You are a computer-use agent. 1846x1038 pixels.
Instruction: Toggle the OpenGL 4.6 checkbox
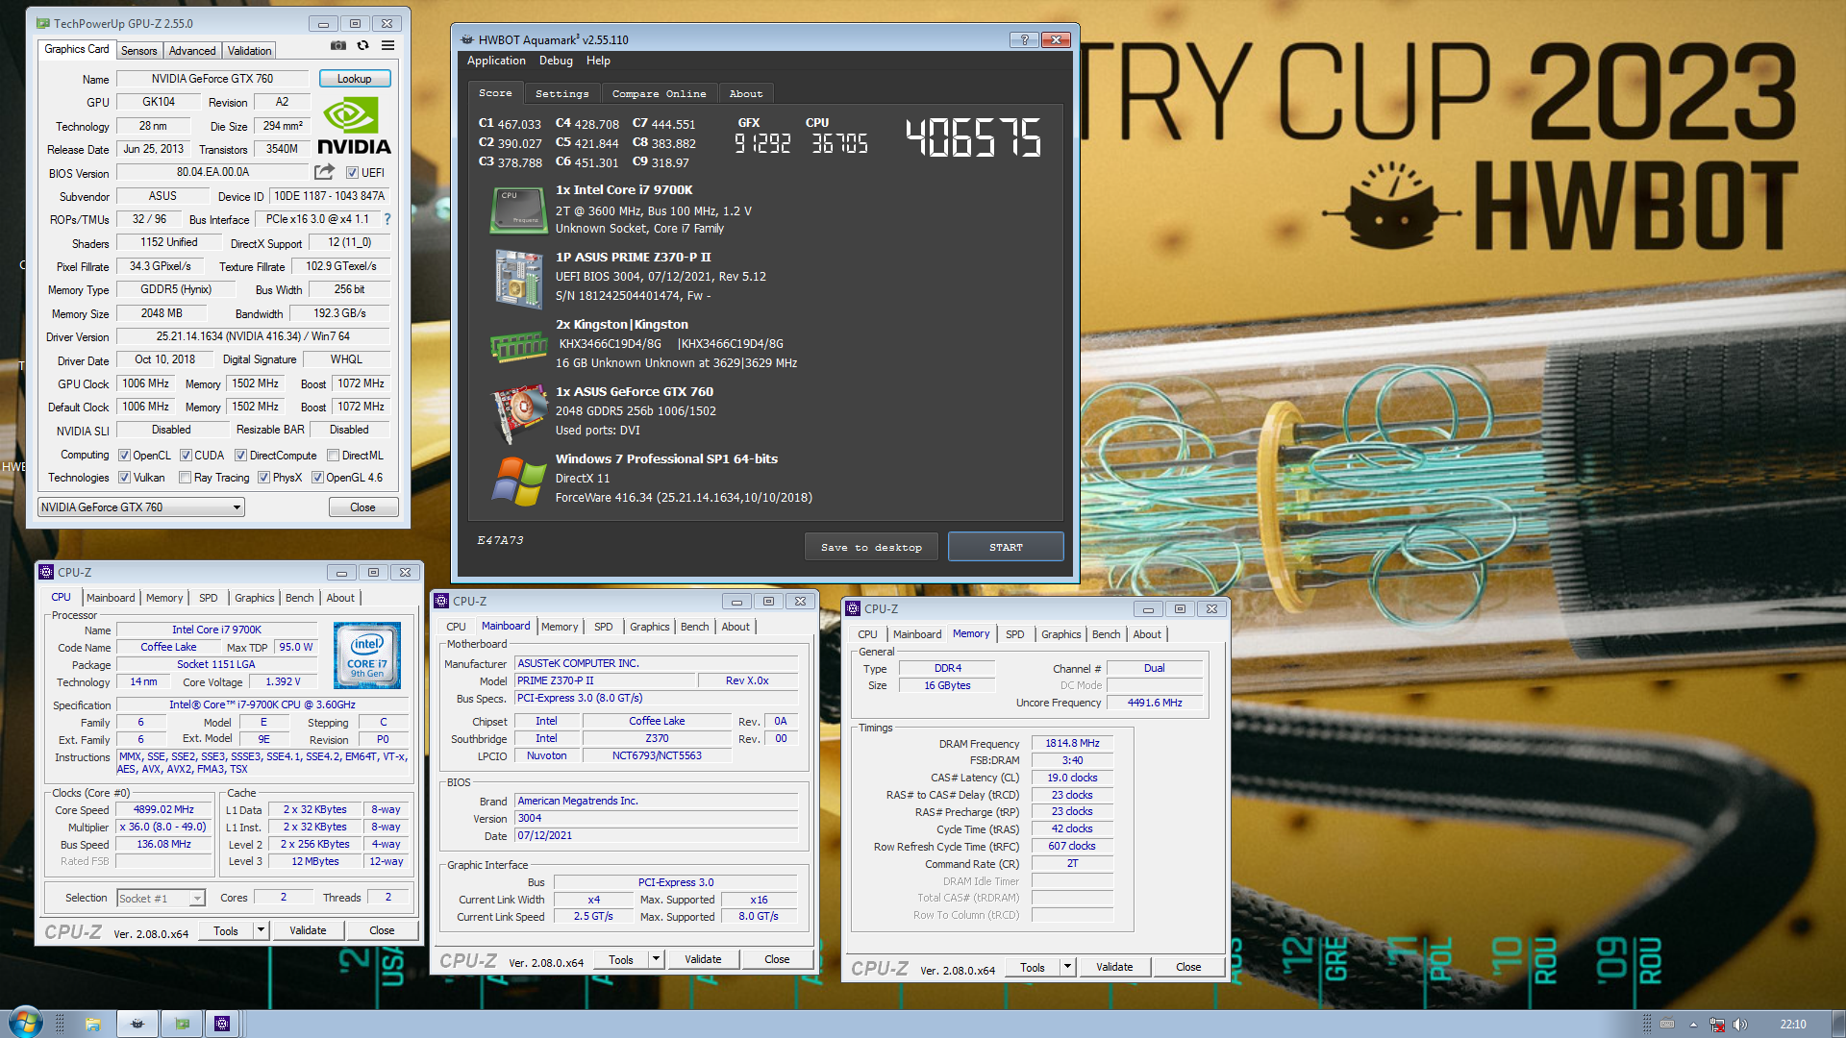tap(317, 478)
